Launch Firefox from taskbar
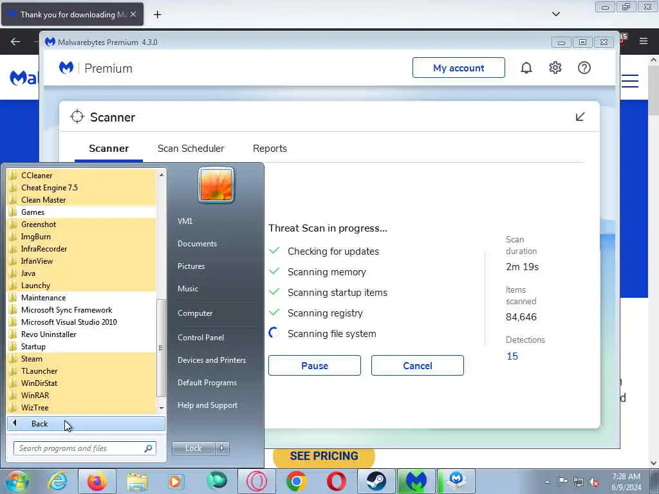The height and width of the screenshot is (494, 659). [97, 481]
